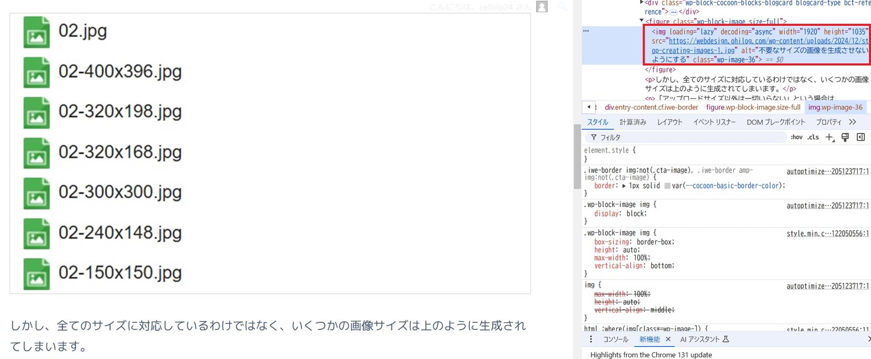Click the user avatar icon in admin bar

542,6
